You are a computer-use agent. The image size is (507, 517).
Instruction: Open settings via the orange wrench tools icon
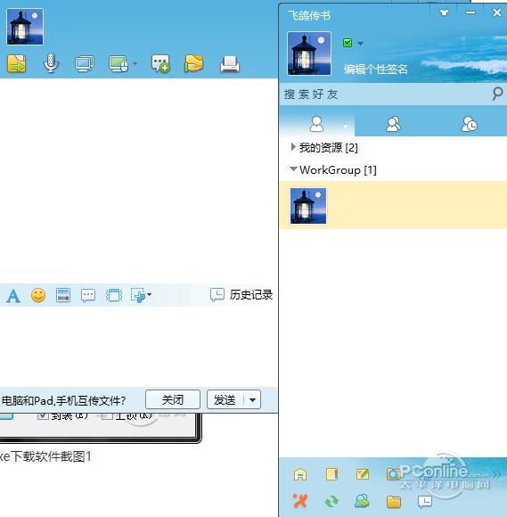[300, 501]
